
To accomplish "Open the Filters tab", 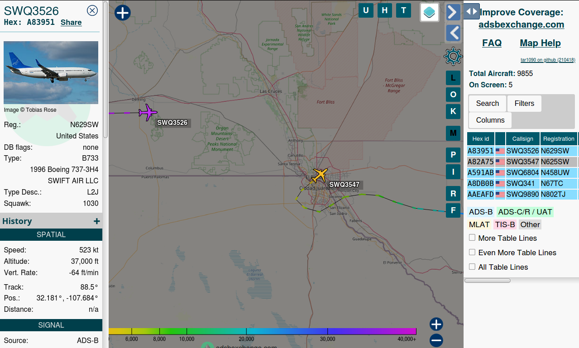I will tap(524, 104).
